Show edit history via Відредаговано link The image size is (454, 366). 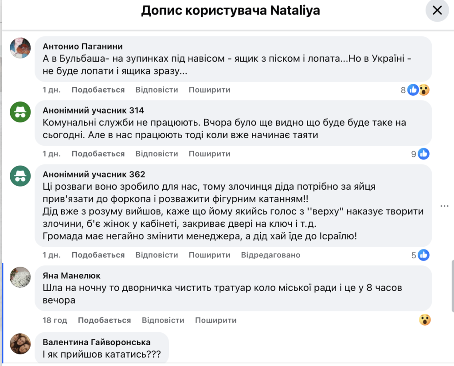click(270, 255)
